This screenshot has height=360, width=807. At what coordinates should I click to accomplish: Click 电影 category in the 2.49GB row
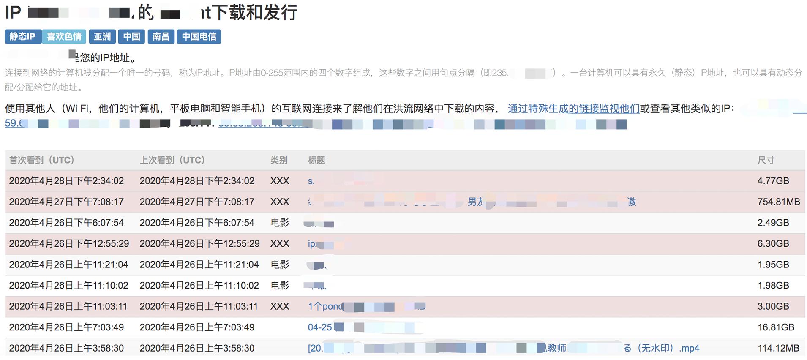280,223
